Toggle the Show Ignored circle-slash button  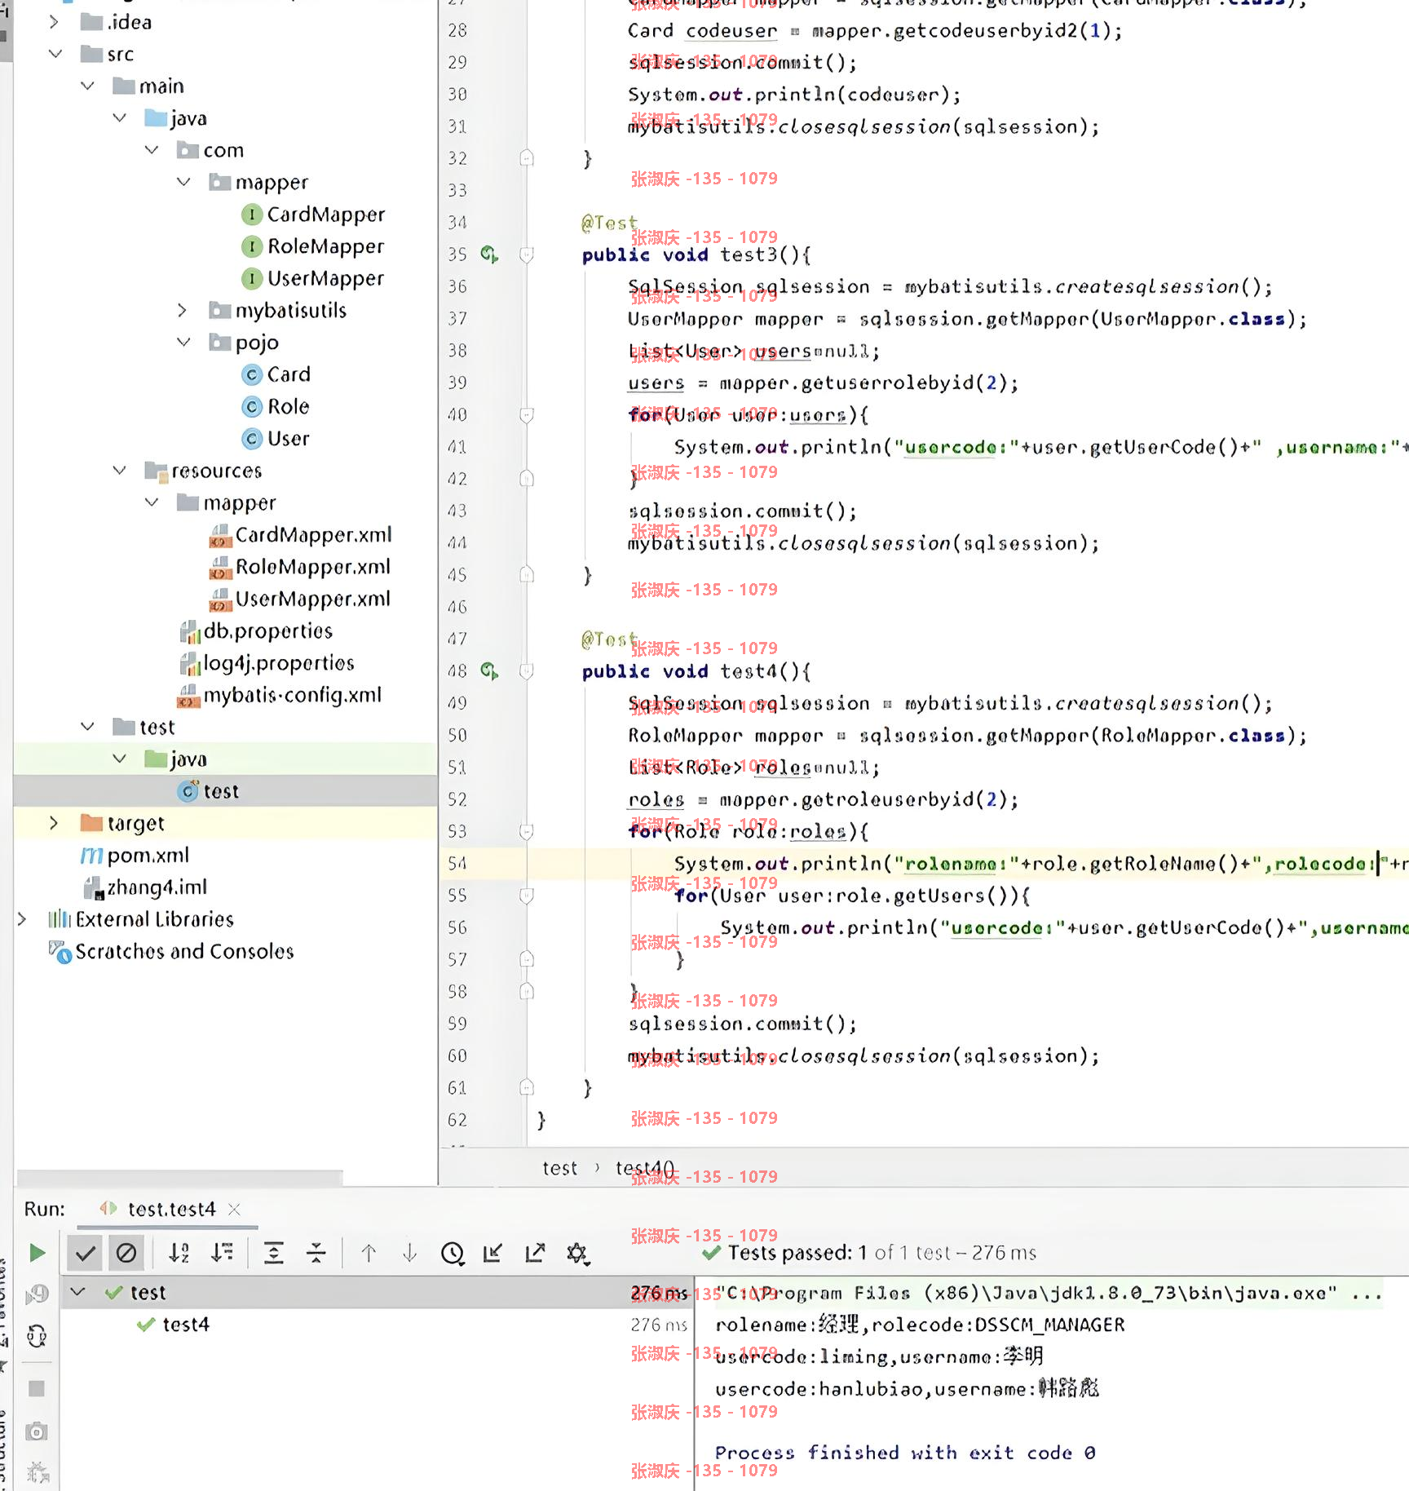point(126,1253)
